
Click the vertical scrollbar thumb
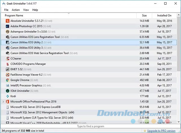pyautogui.click(x=179, y=44)
